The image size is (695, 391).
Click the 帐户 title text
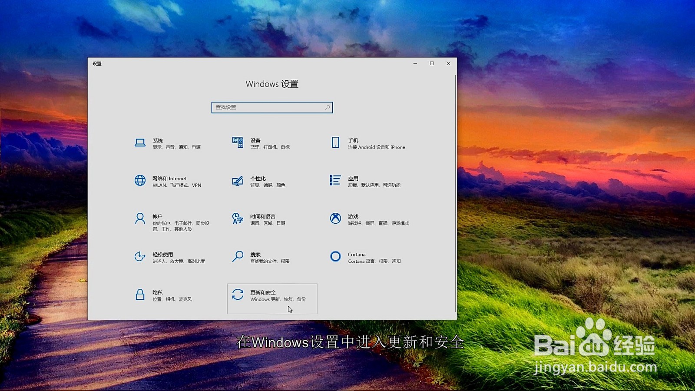pyautogui.click(x=158, y=216)
